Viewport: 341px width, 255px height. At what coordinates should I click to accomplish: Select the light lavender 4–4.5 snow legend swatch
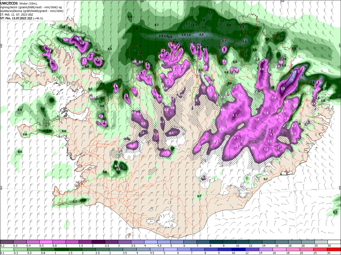151,242
